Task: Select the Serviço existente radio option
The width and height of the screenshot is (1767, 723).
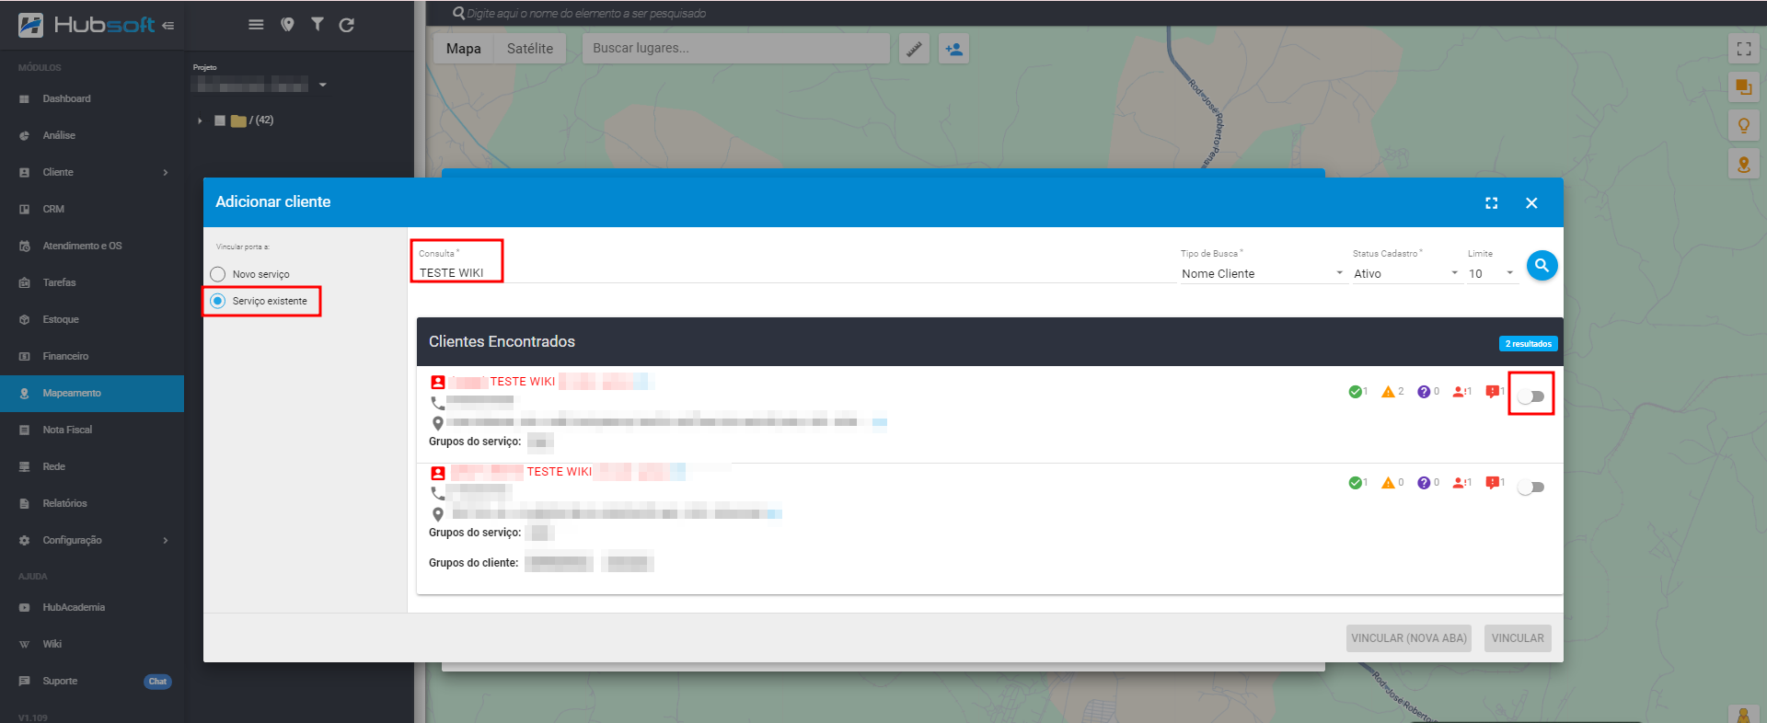Action: [218, 301]
